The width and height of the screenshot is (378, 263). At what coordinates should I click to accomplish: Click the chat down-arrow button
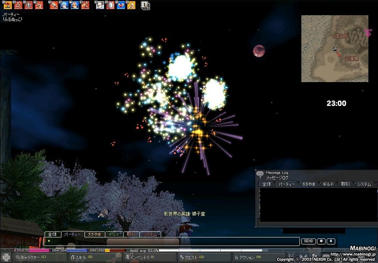click(331, 241)
